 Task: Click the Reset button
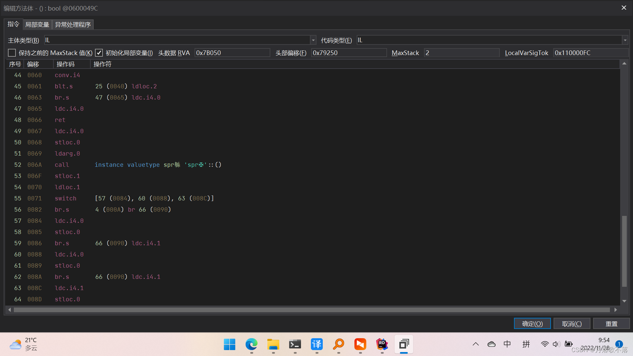tap(611, 324)
